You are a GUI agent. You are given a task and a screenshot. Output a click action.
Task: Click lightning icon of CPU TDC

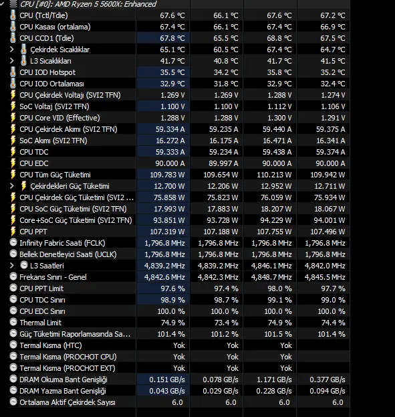point(13,152)
